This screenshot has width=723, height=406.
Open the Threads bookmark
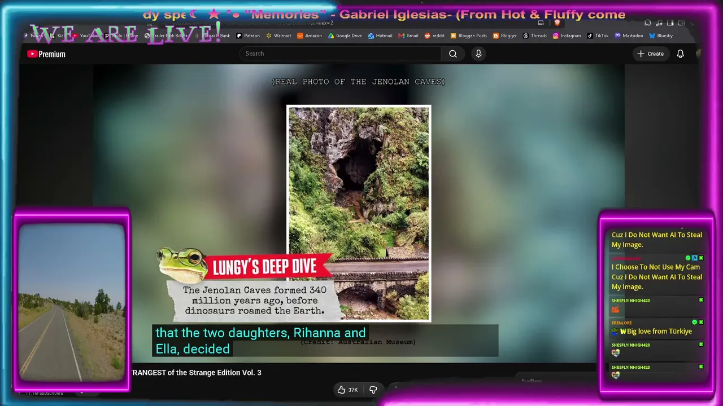[535, 36]
